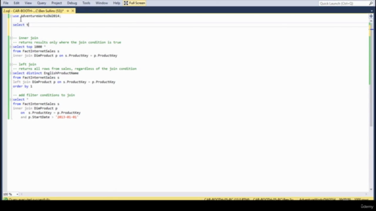
Task: Open the Query menu
Action: (x=42, y=3)
